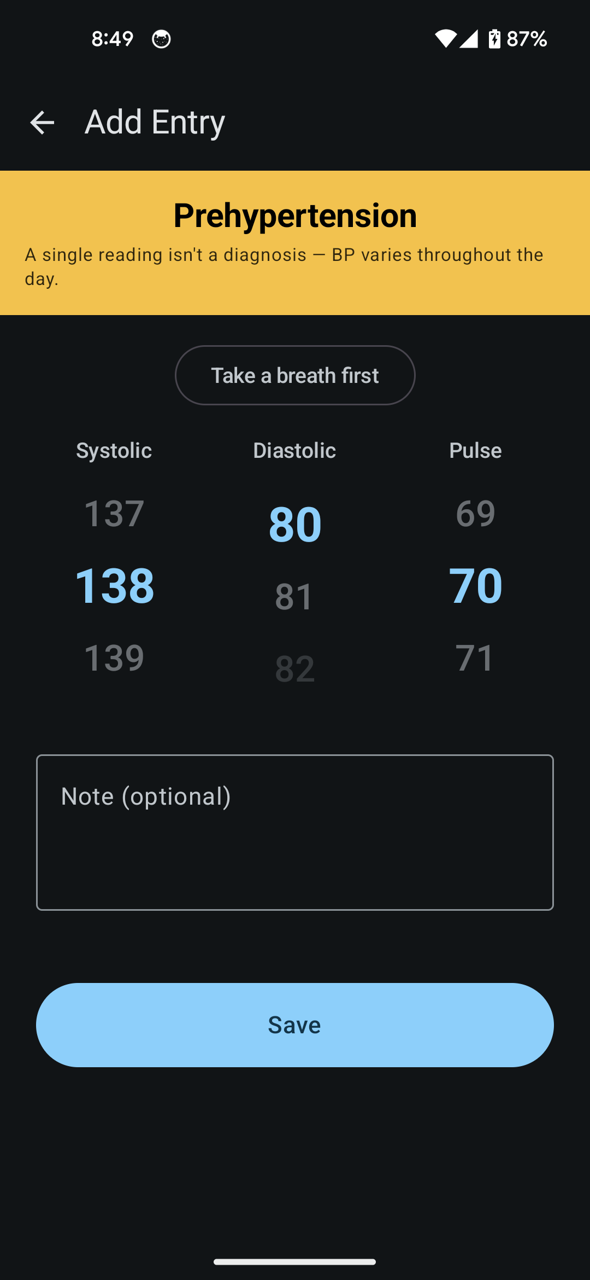Click the highlighted Systolic value 138
The image size is (590, 1280).
click(x=115, y=585)
